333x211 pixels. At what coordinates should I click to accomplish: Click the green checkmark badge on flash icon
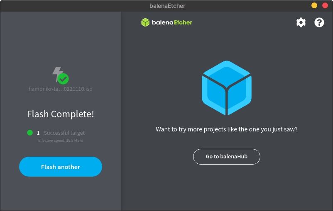(x=64, y=78)
